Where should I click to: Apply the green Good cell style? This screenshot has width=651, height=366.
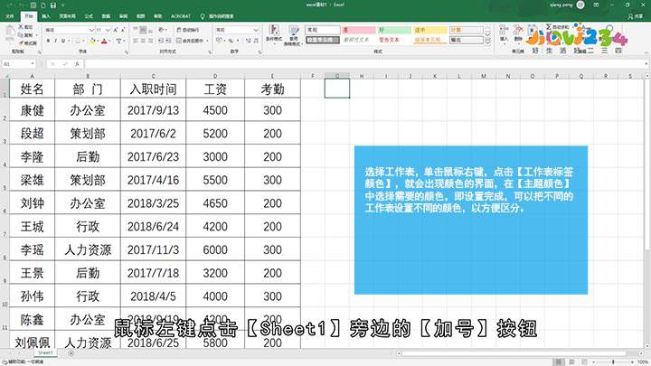(394, 30)
